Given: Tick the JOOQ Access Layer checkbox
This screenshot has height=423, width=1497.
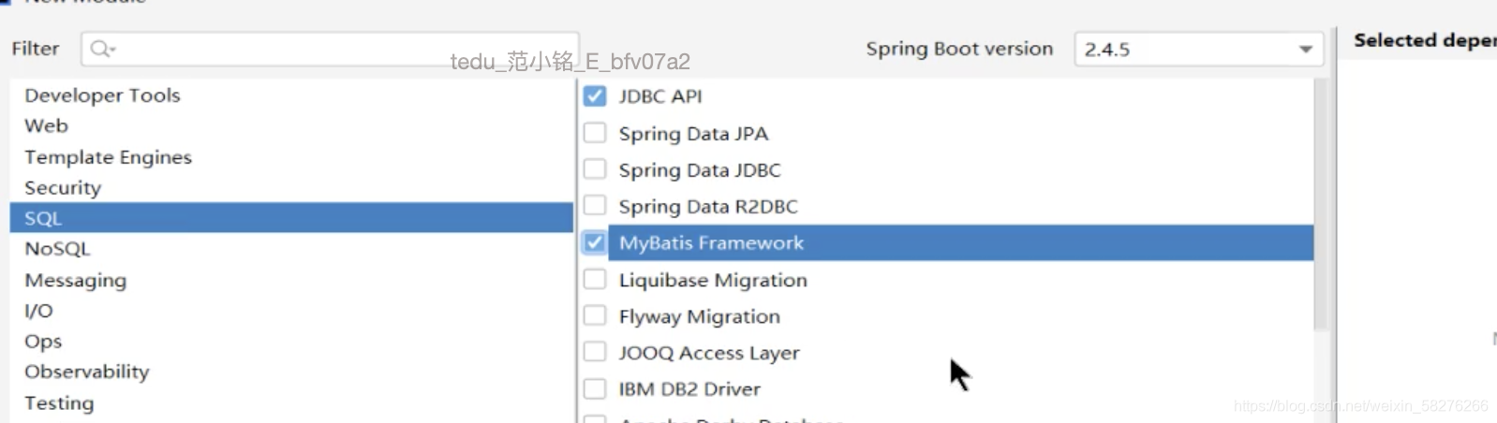Looking at the screenshot, I should coord(595,352).
